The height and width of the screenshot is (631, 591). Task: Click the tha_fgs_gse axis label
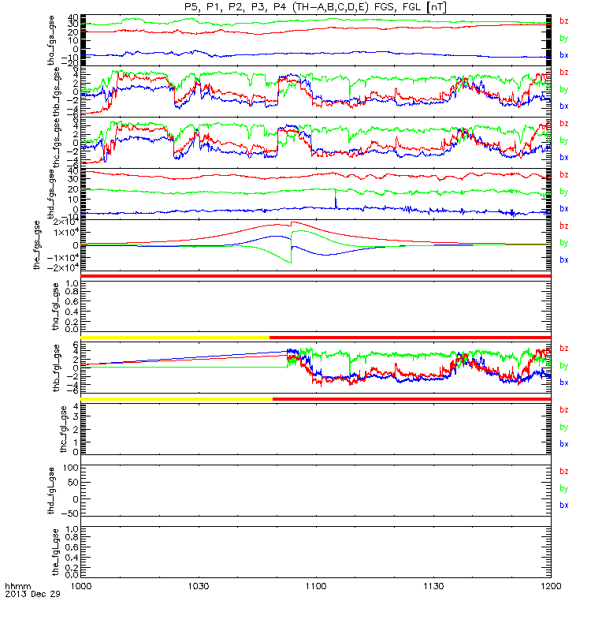click(51, 40)
